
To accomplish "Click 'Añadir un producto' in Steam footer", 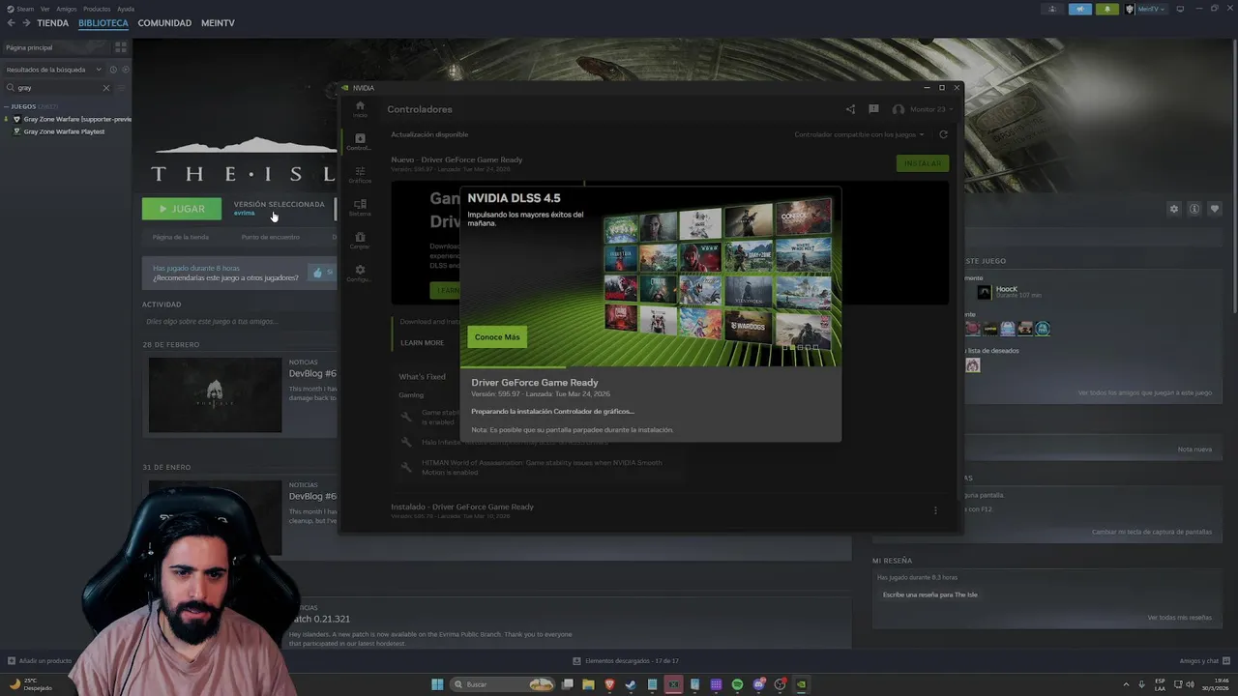I will (x=40, y=661).
